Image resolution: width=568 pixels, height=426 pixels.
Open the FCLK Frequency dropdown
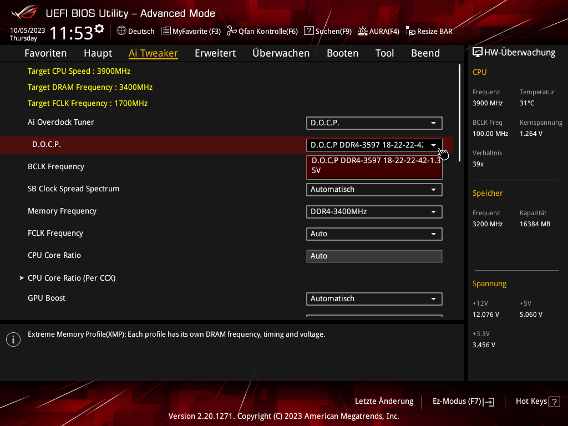tap(374, 234)
